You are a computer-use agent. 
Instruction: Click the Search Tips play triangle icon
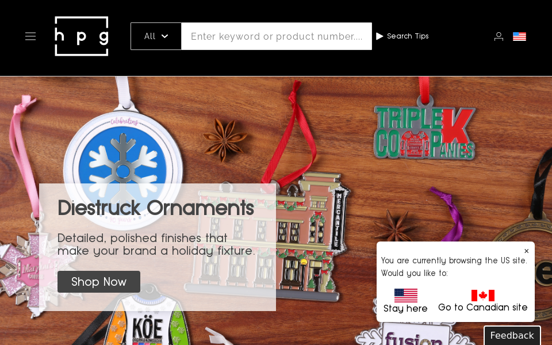(379, 36)
